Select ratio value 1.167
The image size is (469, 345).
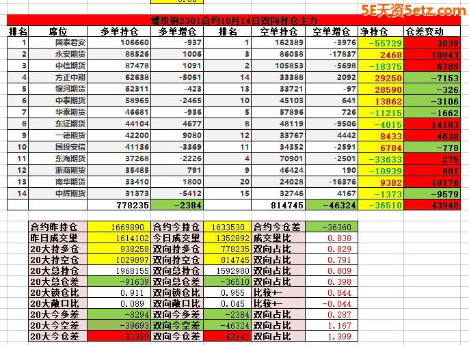click(332, 325)
